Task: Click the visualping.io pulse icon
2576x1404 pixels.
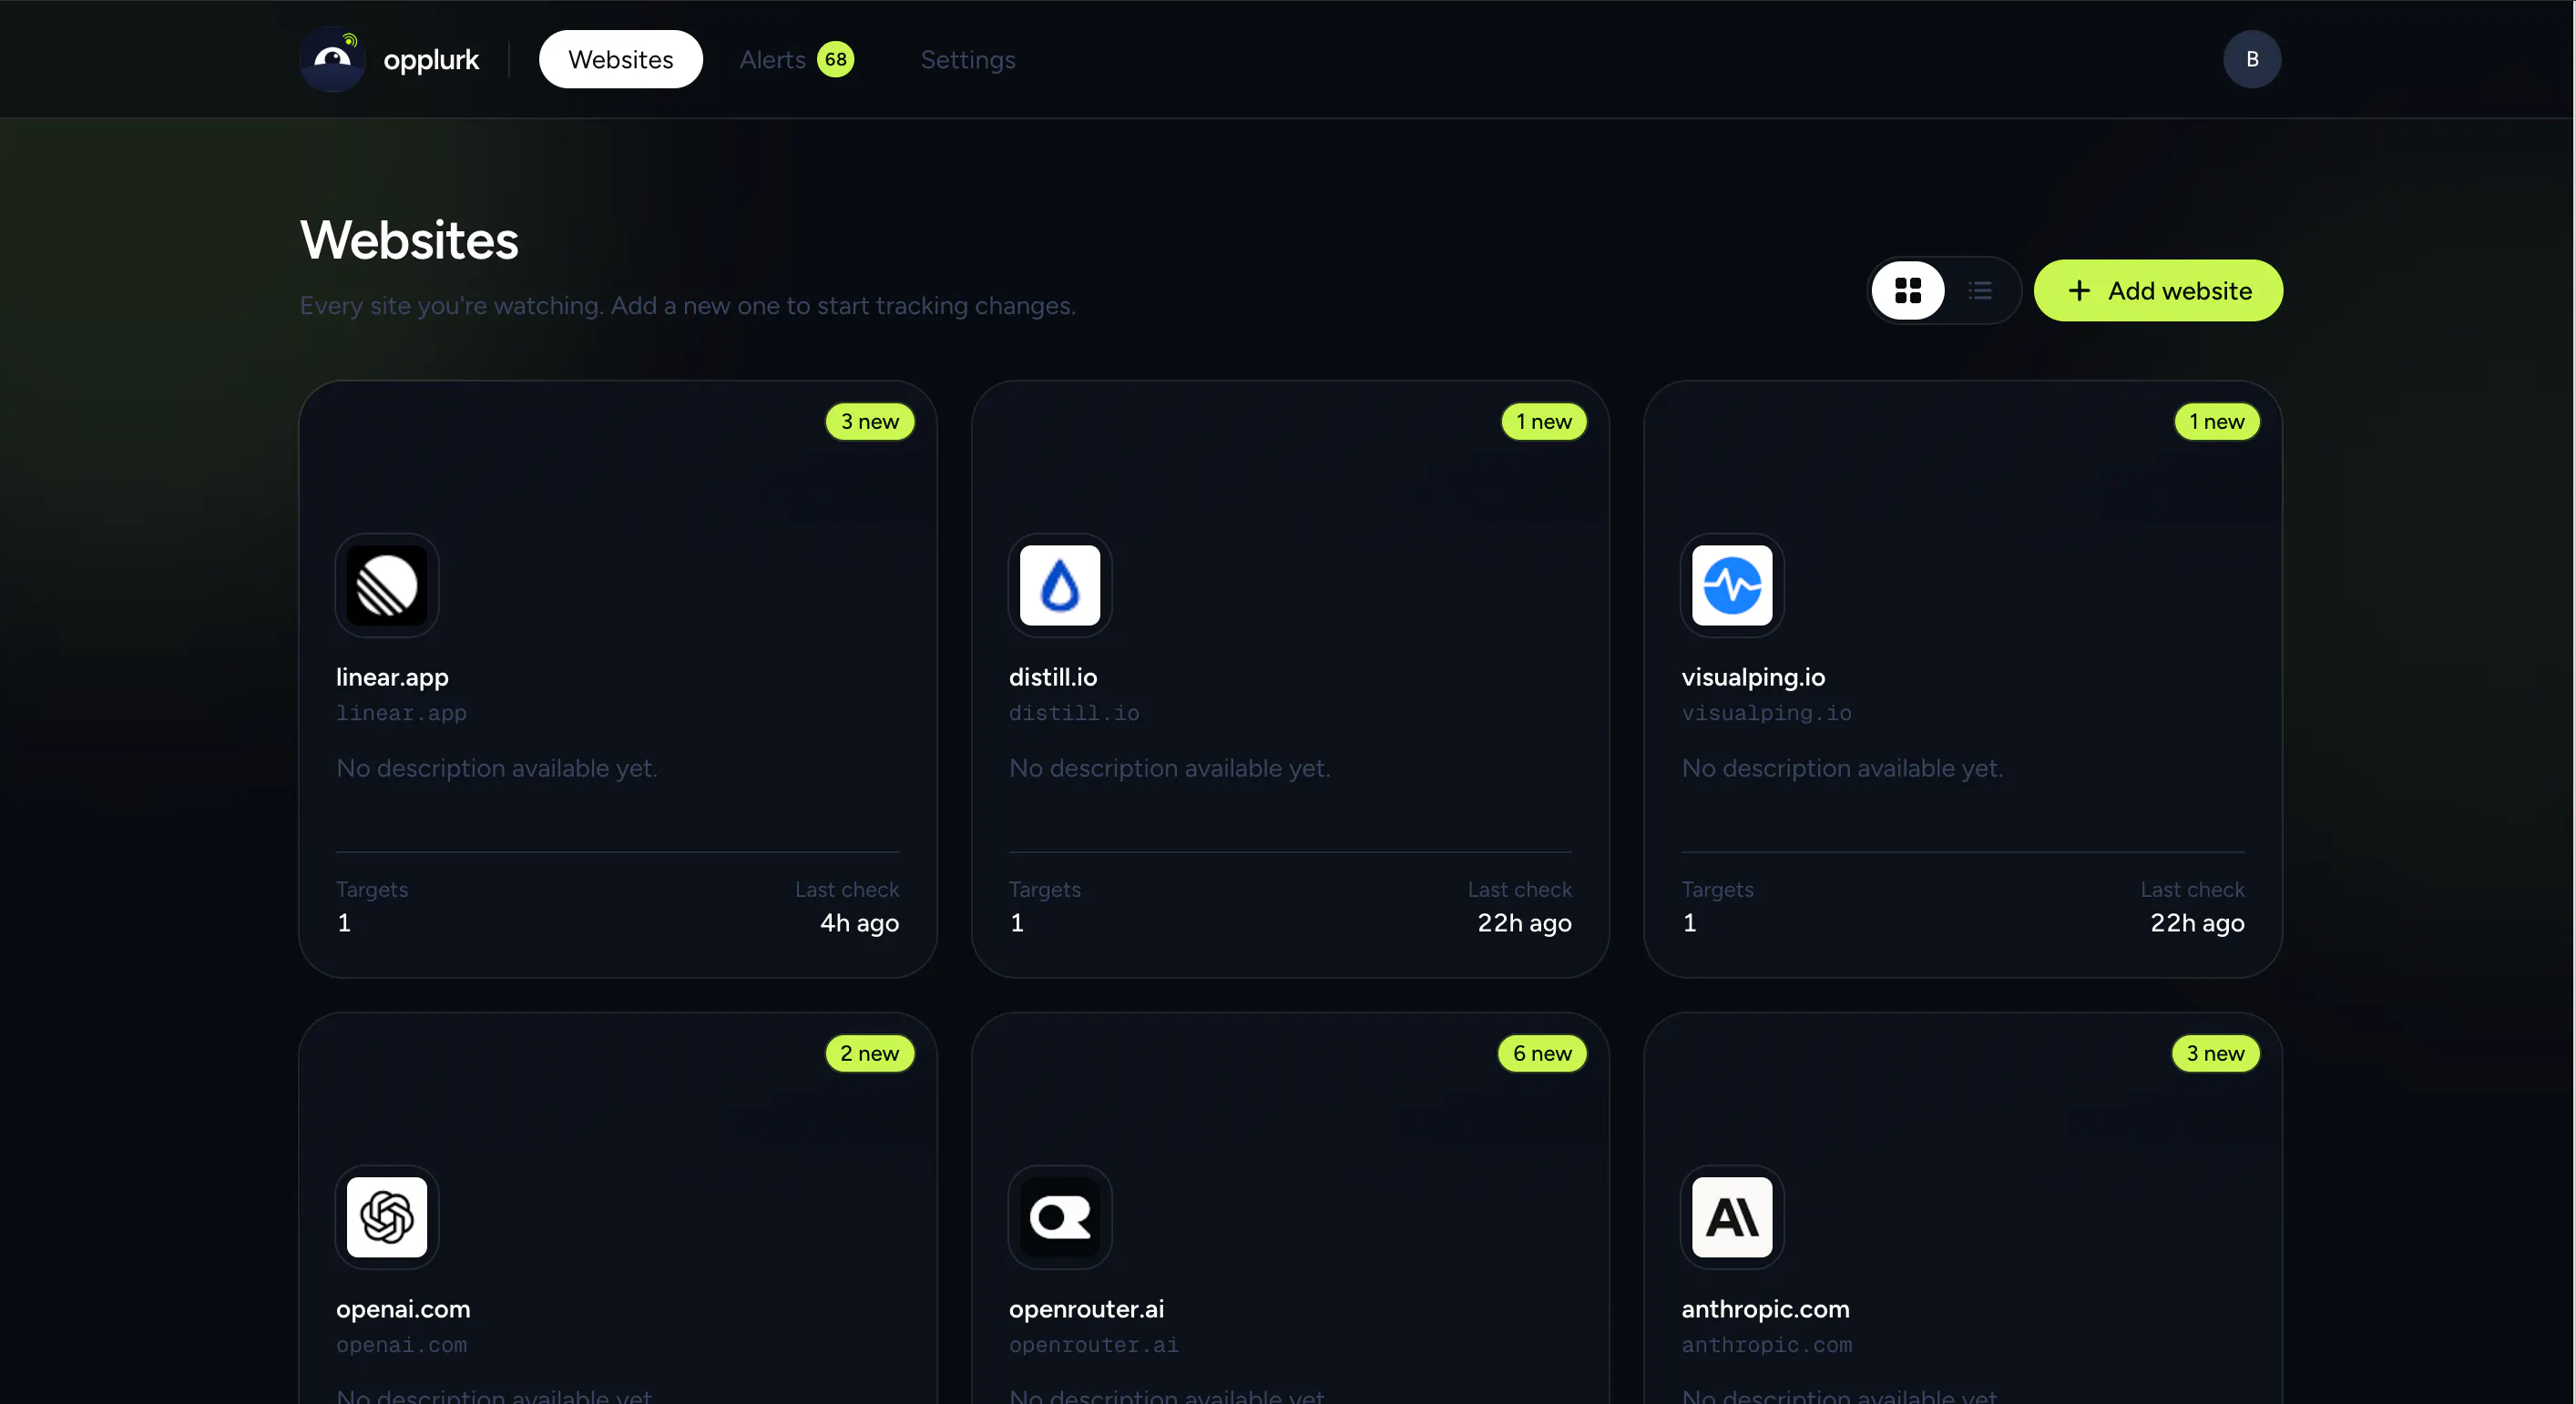Action: [1732, 585]
